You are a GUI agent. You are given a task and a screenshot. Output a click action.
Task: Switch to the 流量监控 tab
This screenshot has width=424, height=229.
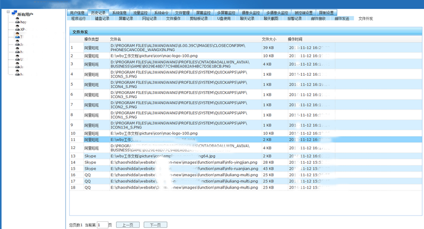point(140,12)
